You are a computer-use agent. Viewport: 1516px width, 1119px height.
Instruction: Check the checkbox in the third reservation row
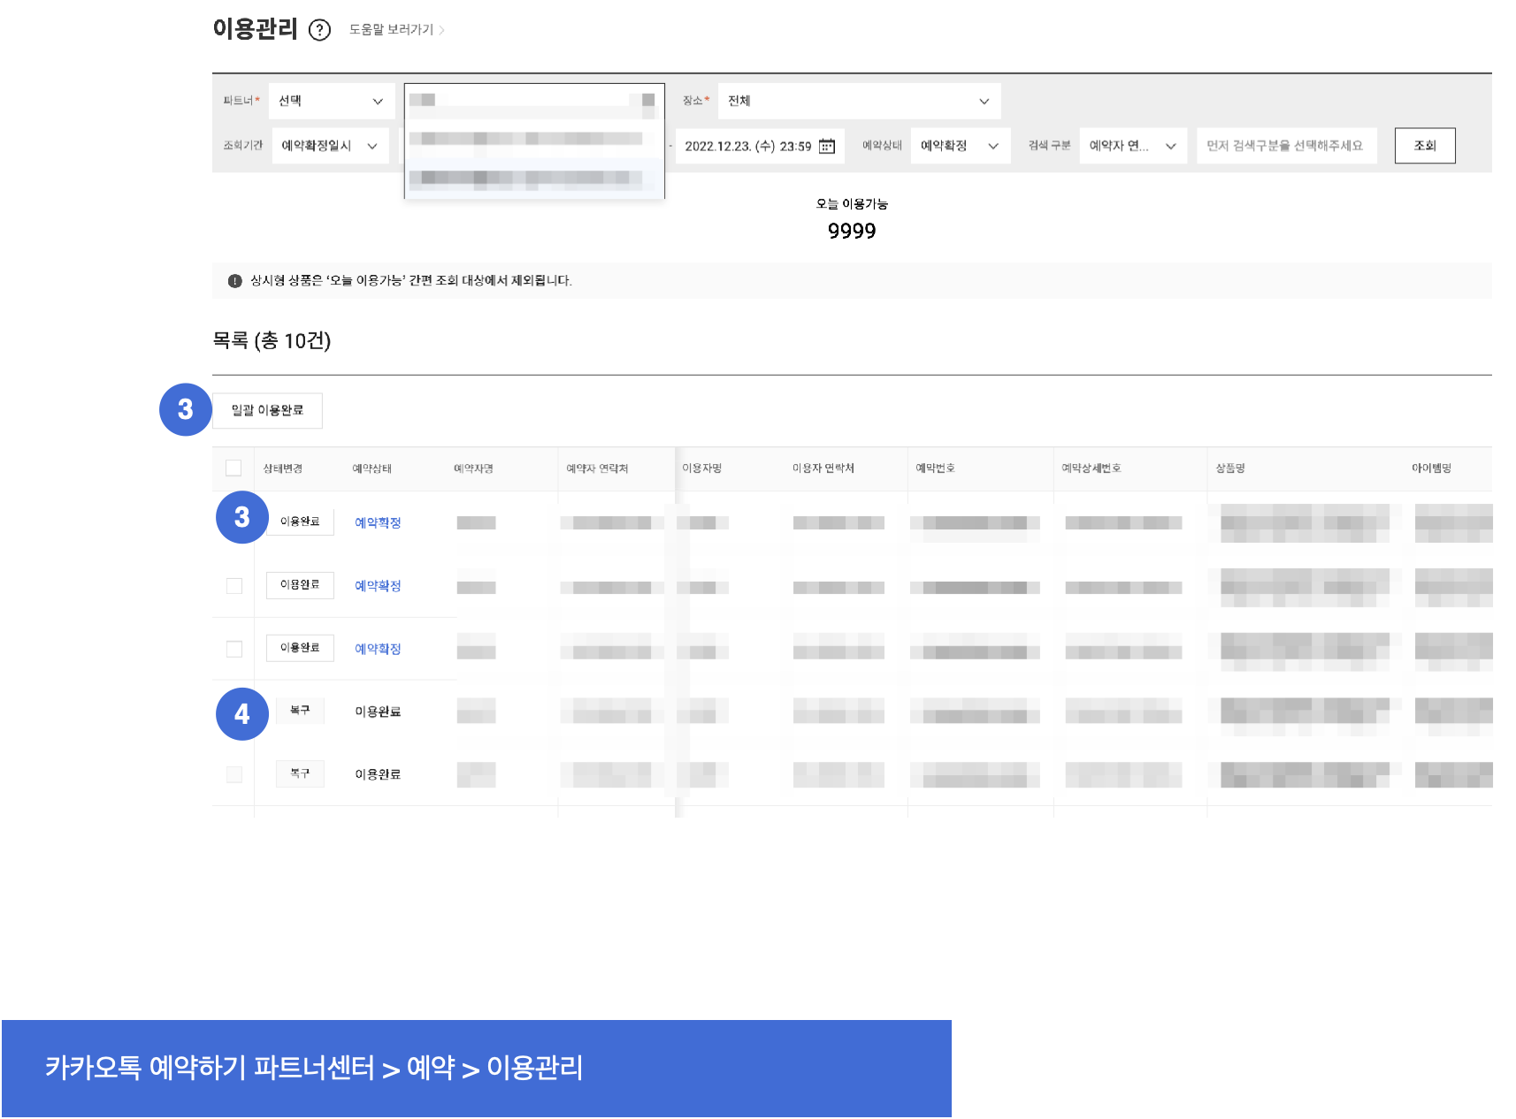coord(234,649)
